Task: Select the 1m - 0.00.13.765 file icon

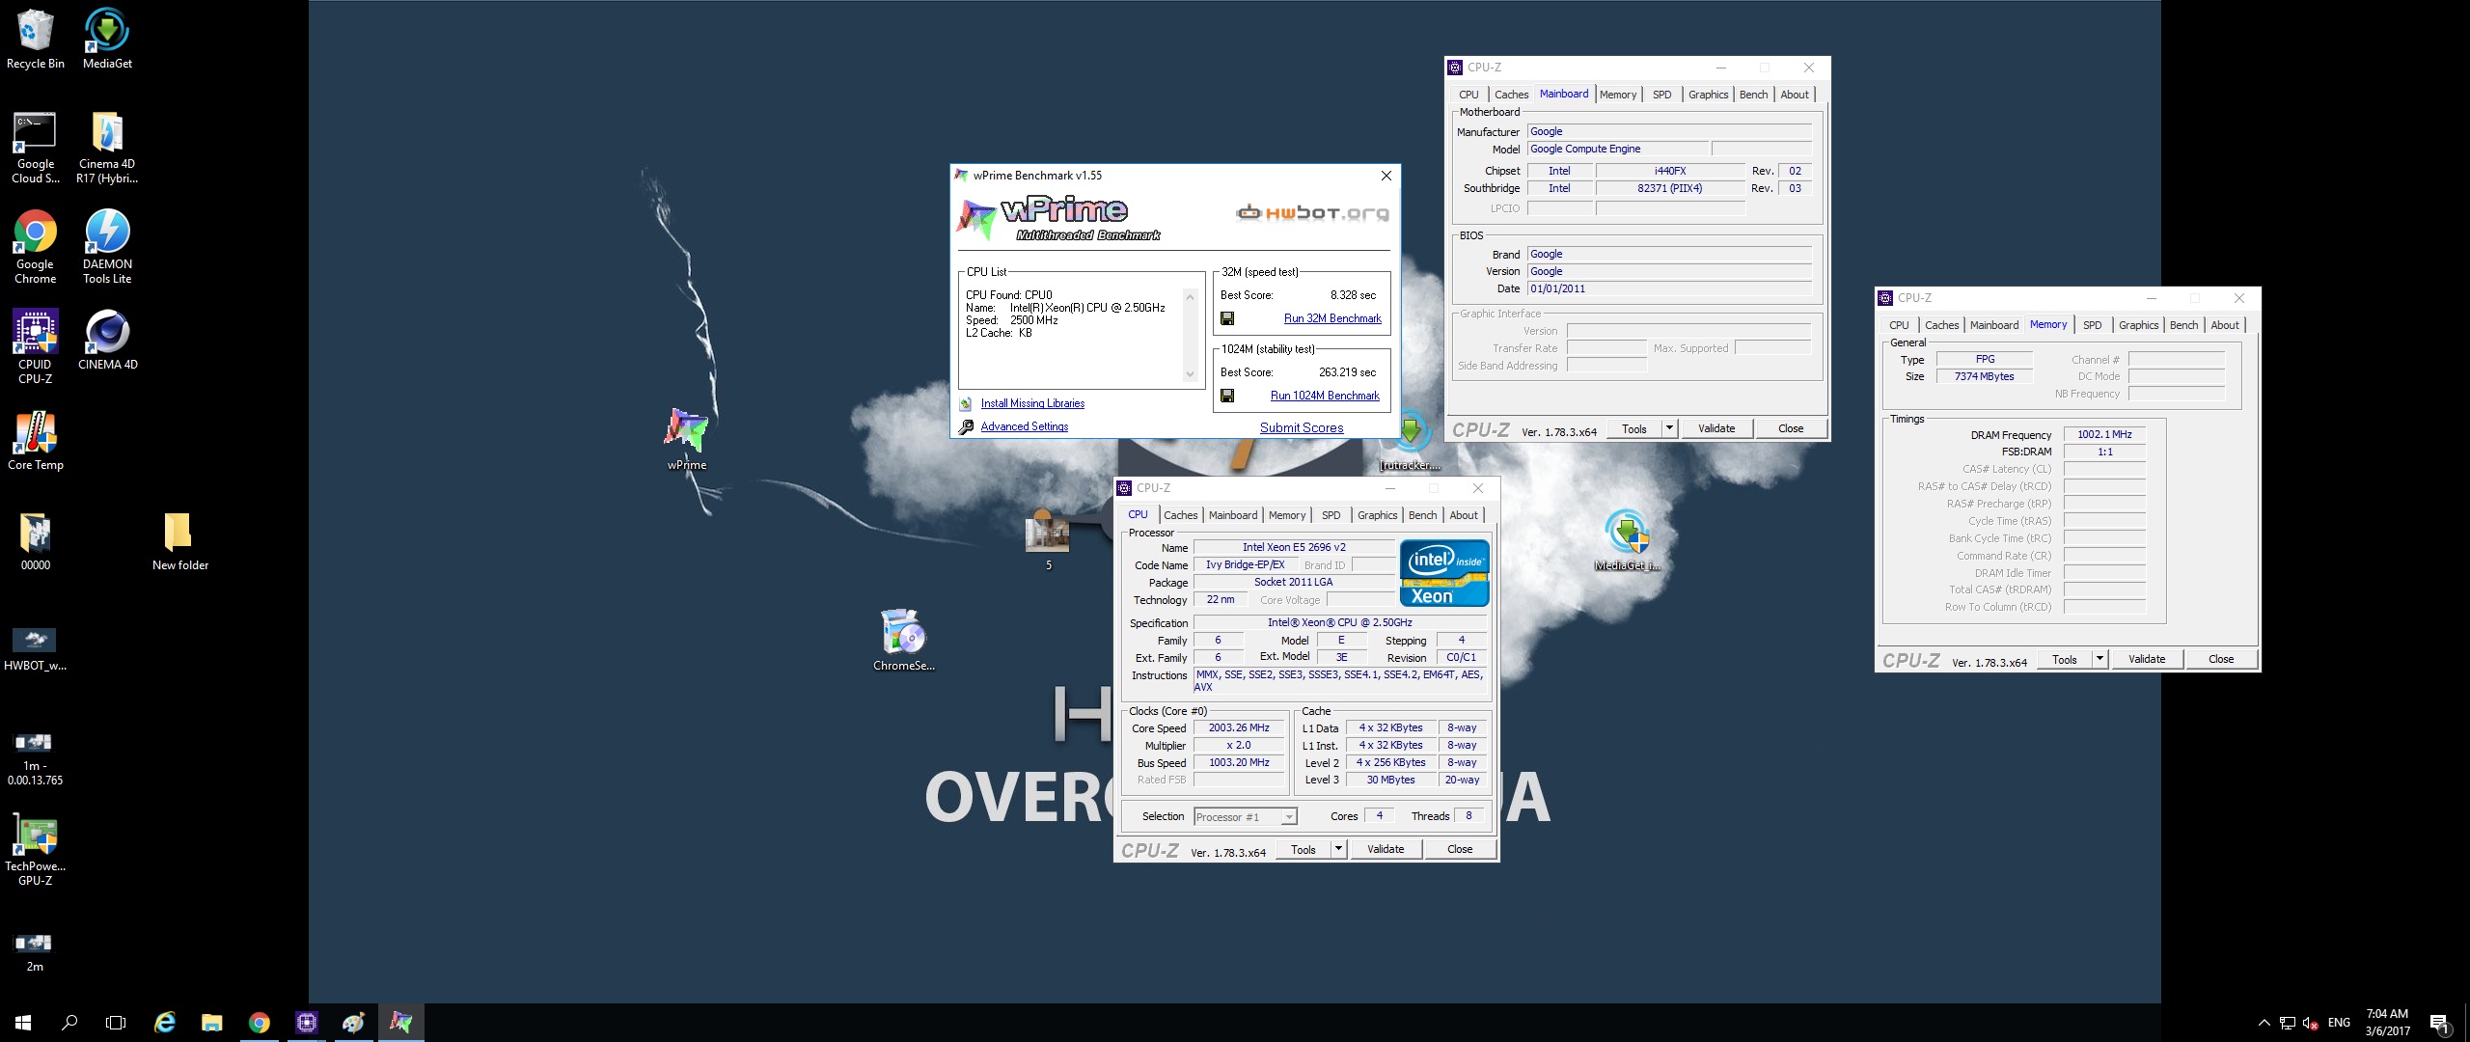Action: click(x=36, y=758)
